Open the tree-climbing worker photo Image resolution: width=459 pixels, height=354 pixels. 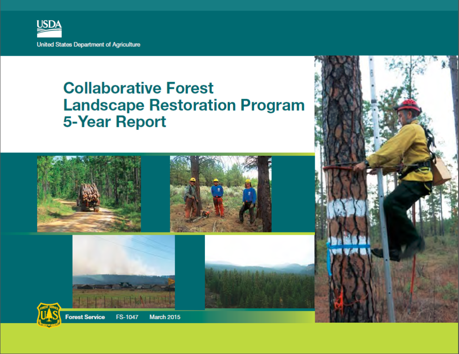[386, 189]
